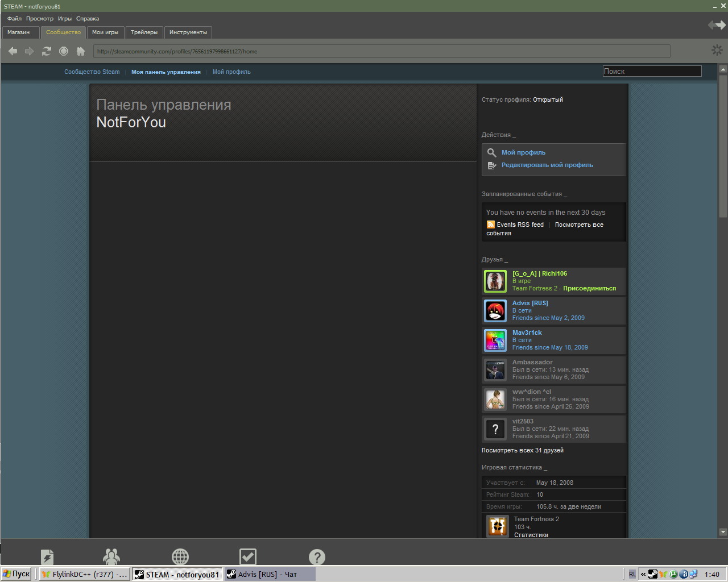Click the blue 'a' tray icon
This screenshot has width=728, height=582.
coord(684,574)
